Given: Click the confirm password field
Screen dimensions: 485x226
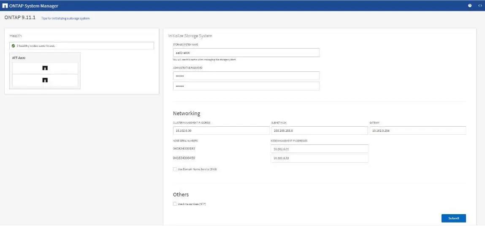Looking at the screenshot, I should click(x=246, y=86).
